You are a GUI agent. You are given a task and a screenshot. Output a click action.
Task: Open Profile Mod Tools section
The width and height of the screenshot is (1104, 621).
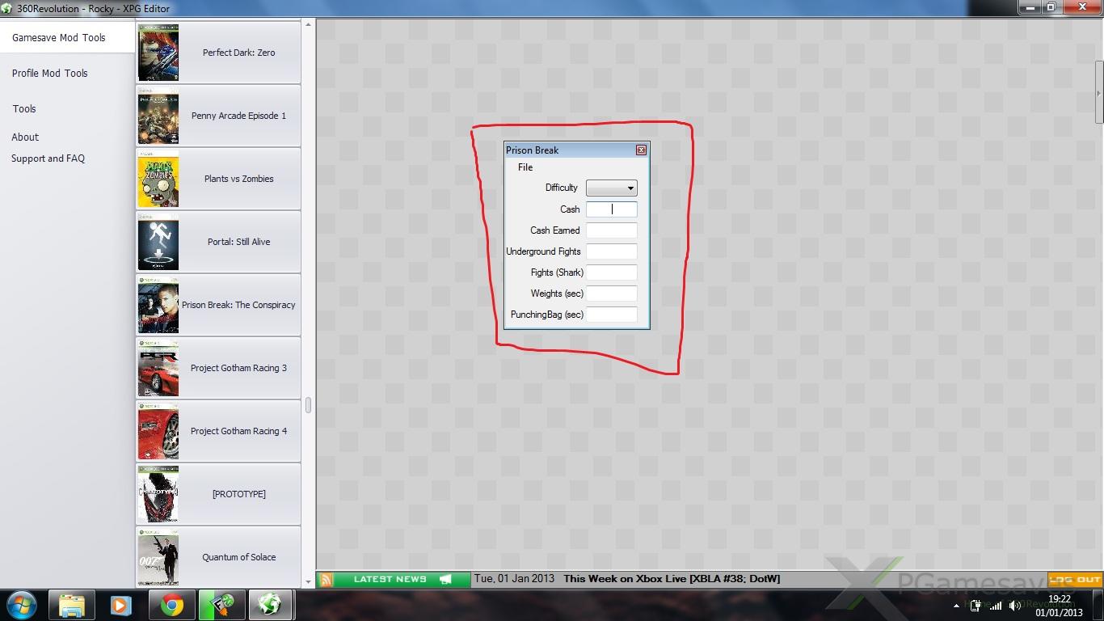49,73
